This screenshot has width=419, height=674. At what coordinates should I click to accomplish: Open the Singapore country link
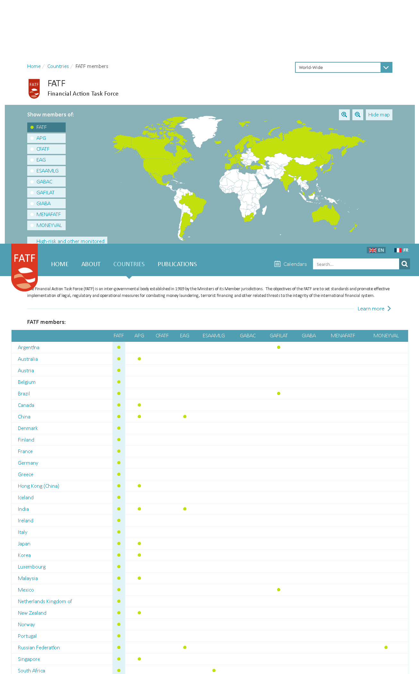[x=29, y=659]
